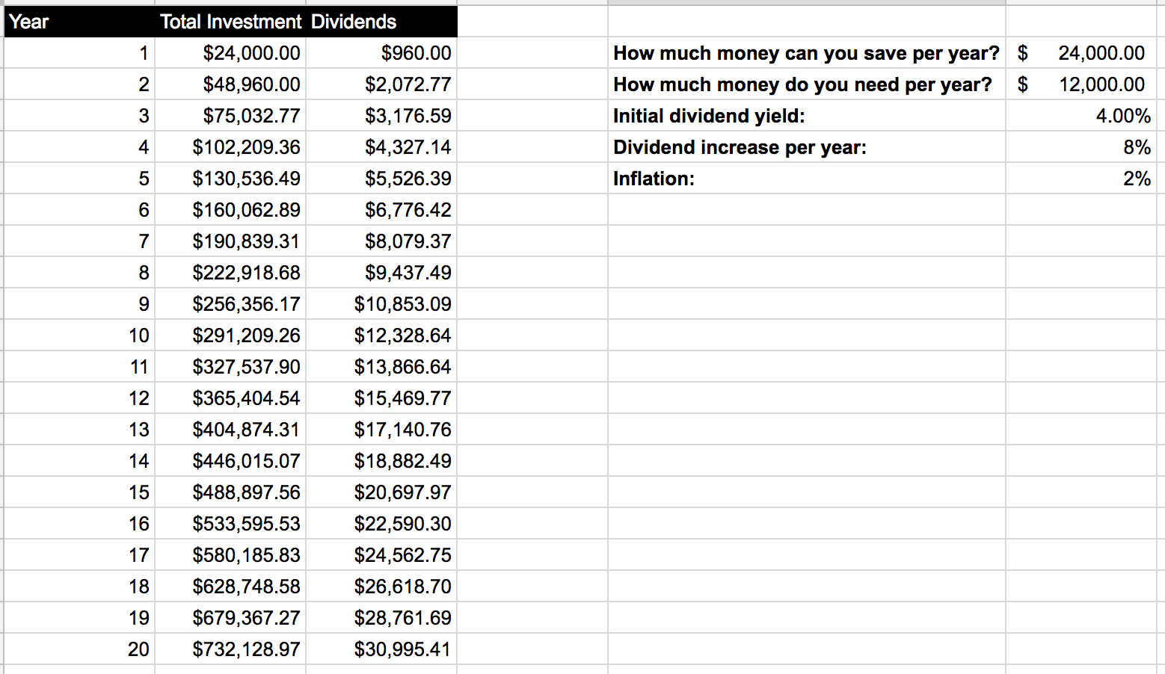Click the 'How much money can you save' label
Viewport: 1165px width, 674px height.
[x=806, y=53]
